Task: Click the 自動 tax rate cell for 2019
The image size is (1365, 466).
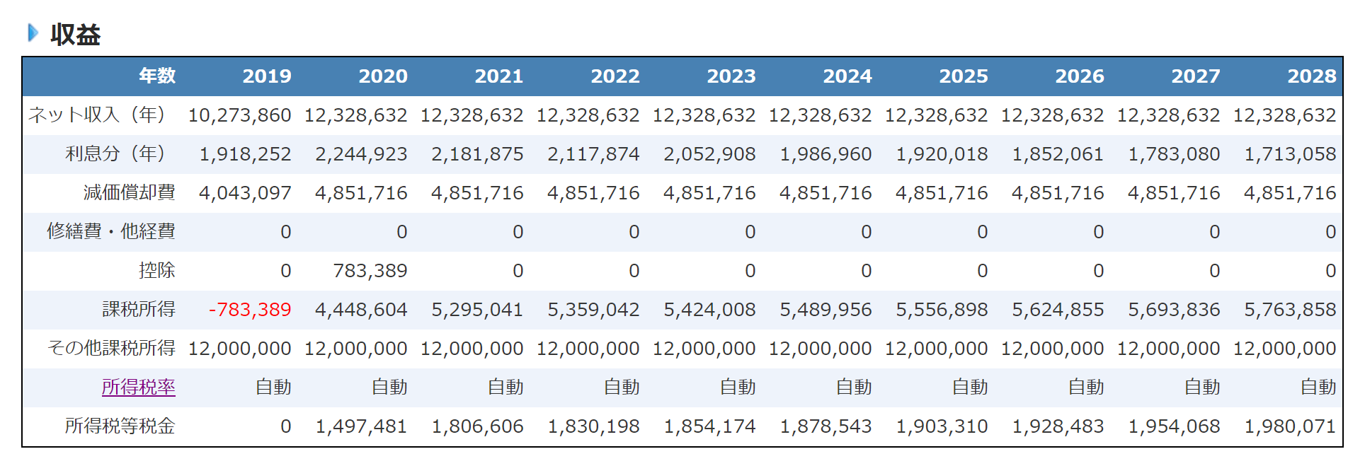Action: click(x=273, y=388)
